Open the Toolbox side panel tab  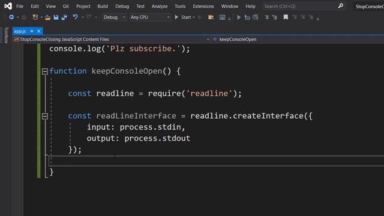(x=7, y=35)
